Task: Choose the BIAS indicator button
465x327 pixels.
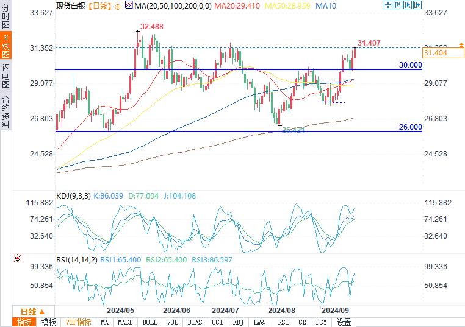Action: tap(195, 322)
